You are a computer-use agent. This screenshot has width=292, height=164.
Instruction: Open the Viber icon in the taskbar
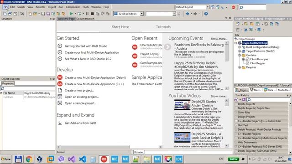61,159
